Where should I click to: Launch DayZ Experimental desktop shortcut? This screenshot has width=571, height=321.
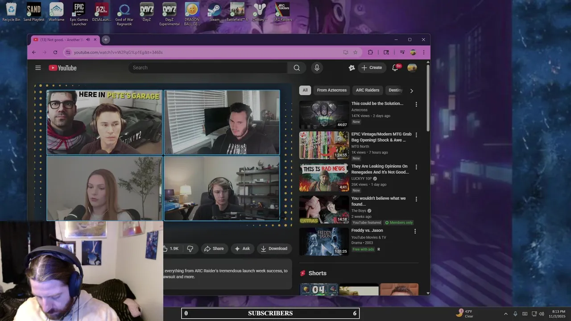170,14
